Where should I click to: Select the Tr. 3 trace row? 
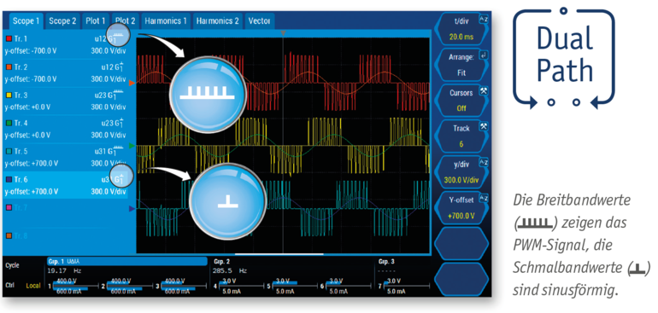click(65, 101)
